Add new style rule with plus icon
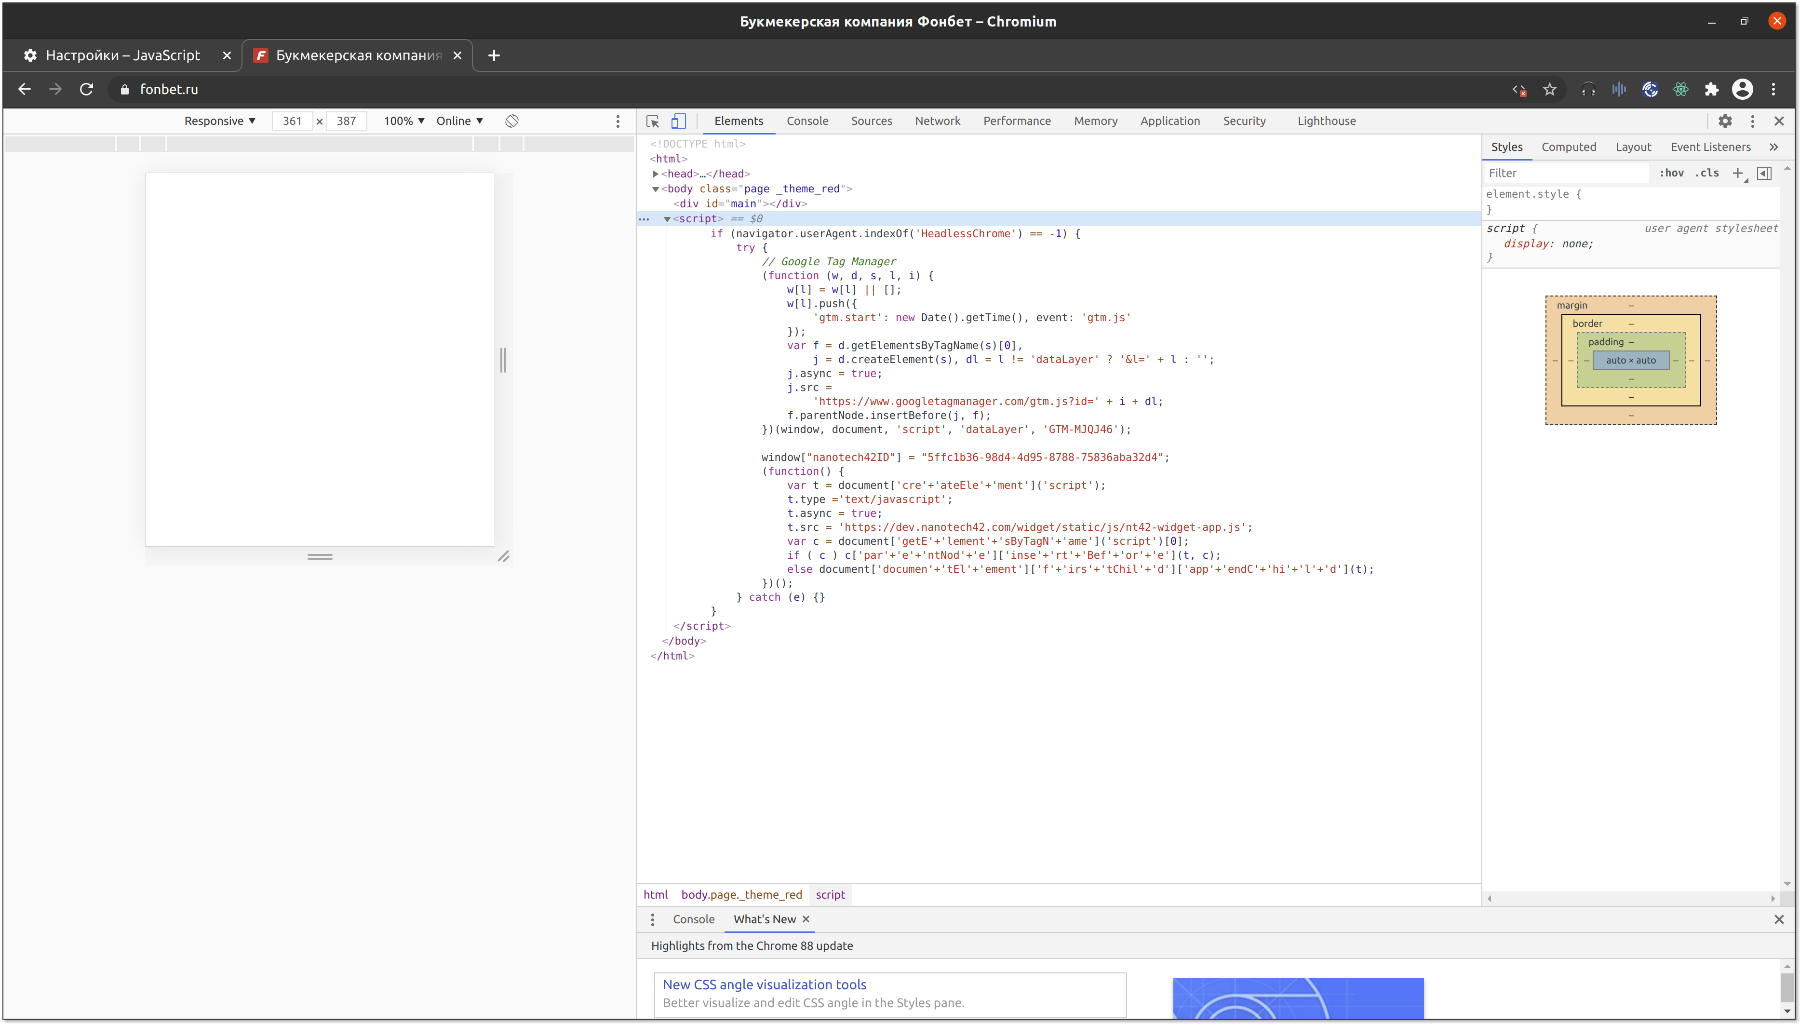 coord(1737,173)
